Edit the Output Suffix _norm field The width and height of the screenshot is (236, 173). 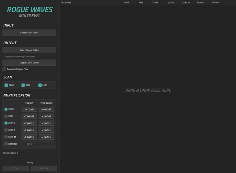tap(29, 63)
